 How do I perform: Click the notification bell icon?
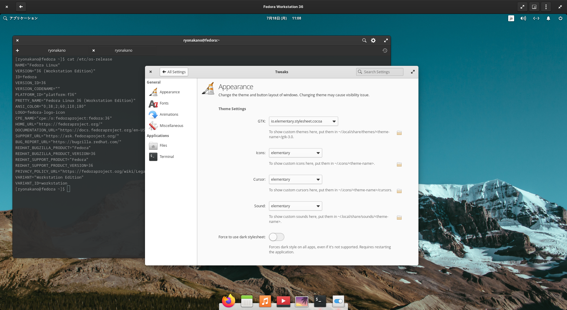click(x=548, y=18)
